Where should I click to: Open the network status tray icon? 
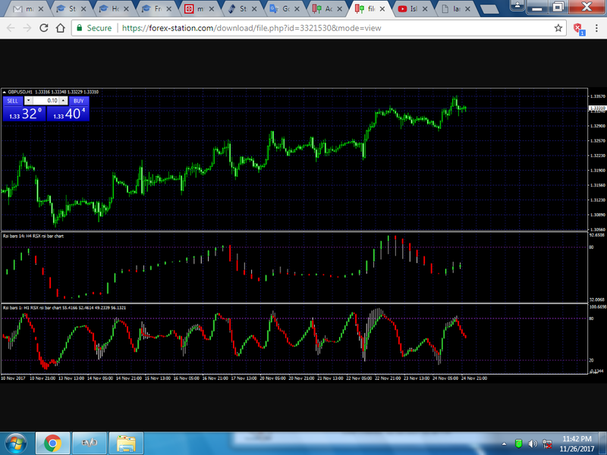tap(547, 444)
